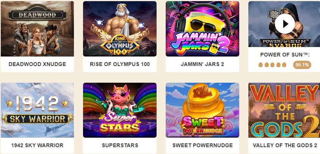Click the VALLEY OF THE GODS 2 title
The image size is (320, 154).
coord(285,145)
